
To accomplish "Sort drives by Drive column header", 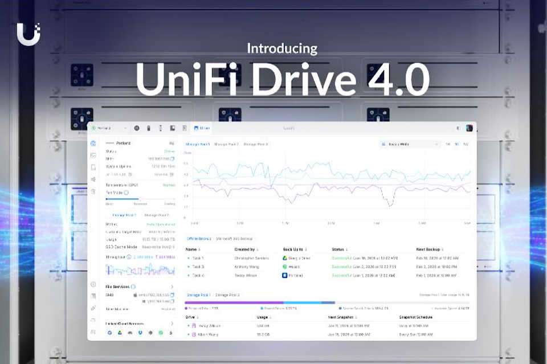I will click(x=192, y=317).
